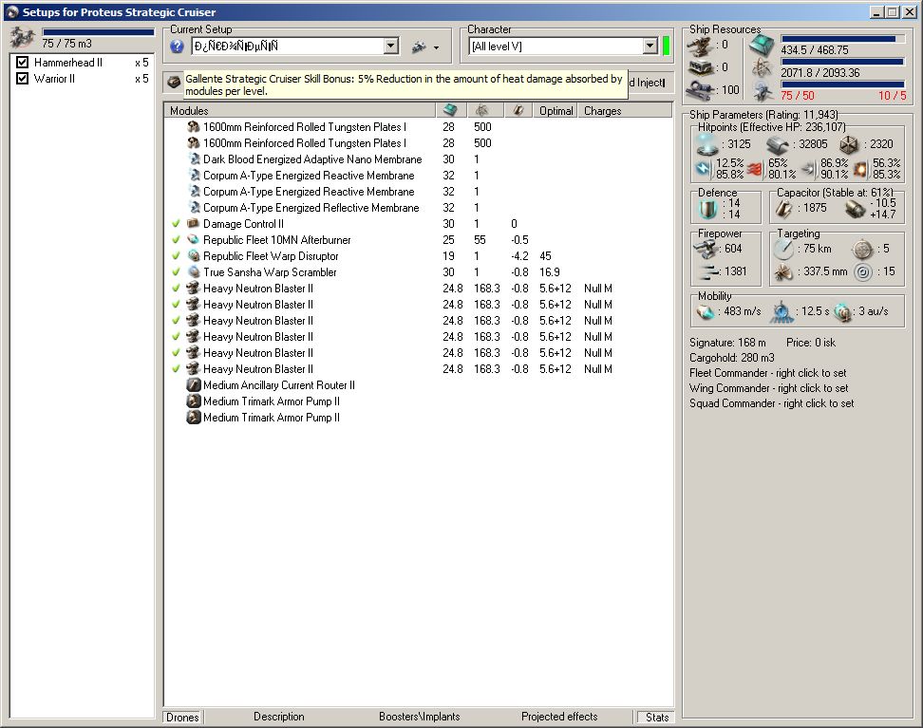Image resolution: width=923 pixels, height=728 pixels.
Task: Click the calibration icon showing 100
Action: [702, 90]
